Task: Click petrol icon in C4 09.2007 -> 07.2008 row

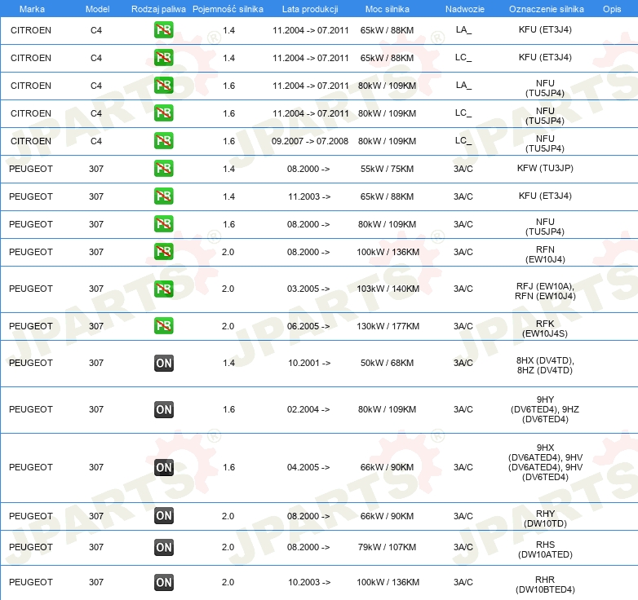Action: point(163,141)
